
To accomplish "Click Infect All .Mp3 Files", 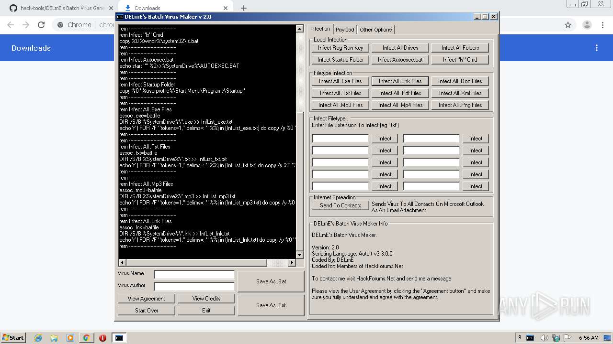I will (341, 105).
